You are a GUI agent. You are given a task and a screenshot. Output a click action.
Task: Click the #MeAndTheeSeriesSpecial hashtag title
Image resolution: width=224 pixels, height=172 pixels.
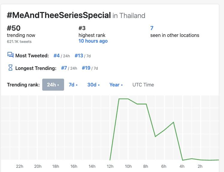click(59, 15)
